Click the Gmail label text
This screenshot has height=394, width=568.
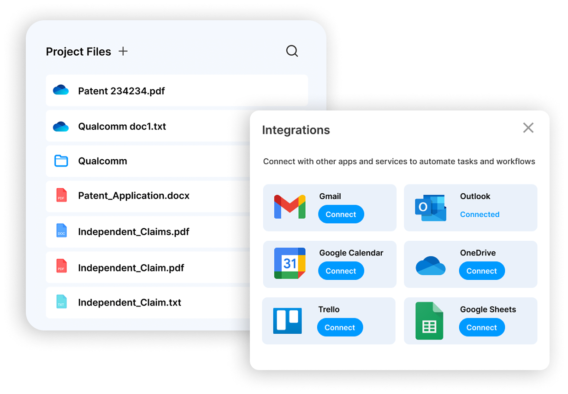tap(330, 196)
